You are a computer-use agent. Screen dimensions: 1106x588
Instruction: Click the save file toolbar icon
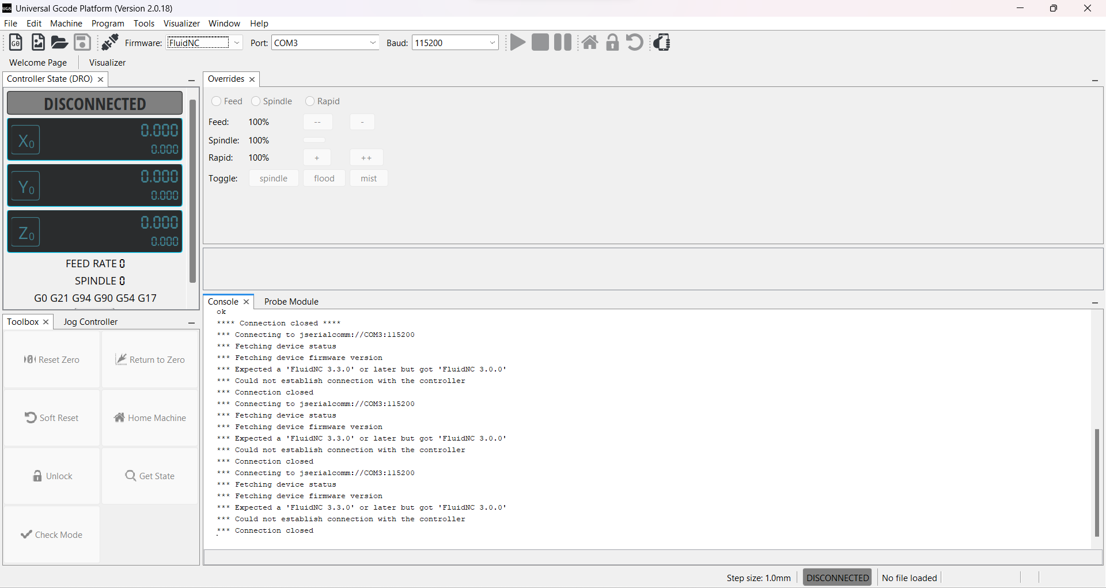coord(82,42)
